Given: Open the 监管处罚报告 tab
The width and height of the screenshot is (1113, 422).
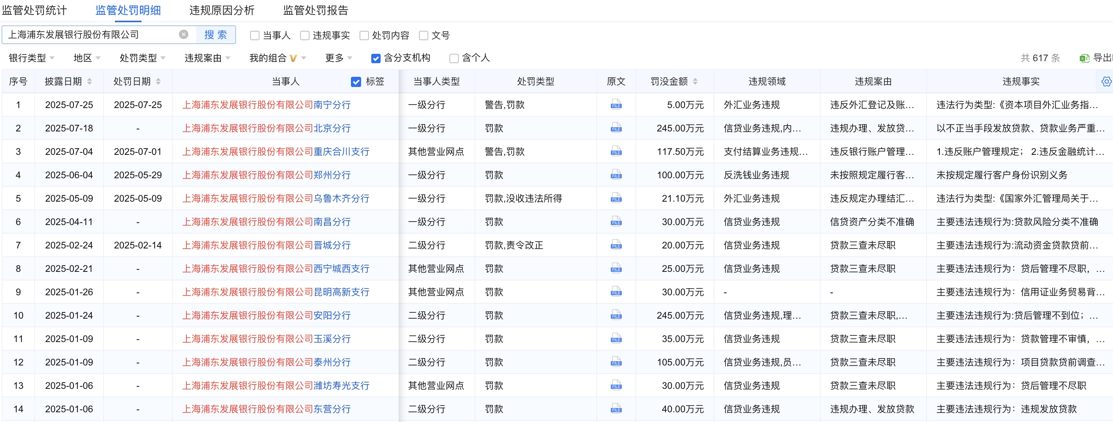Looking at the screenshot, I should [x=315, y=11].
